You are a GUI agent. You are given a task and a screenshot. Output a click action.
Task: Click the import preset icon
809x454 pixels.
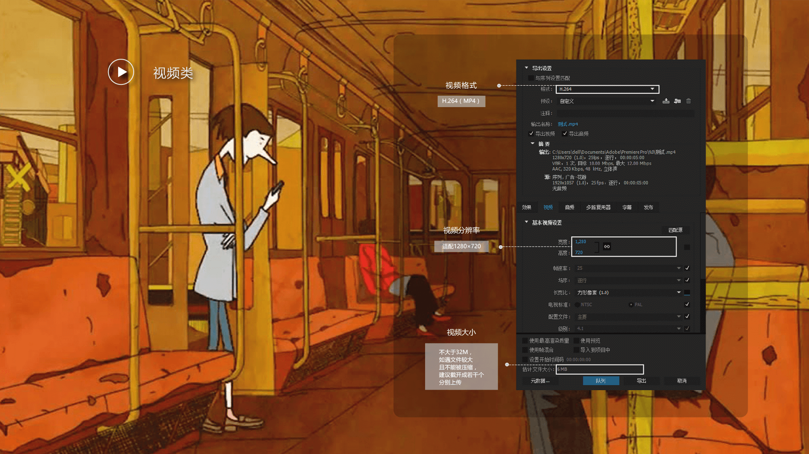click(677, 101)
